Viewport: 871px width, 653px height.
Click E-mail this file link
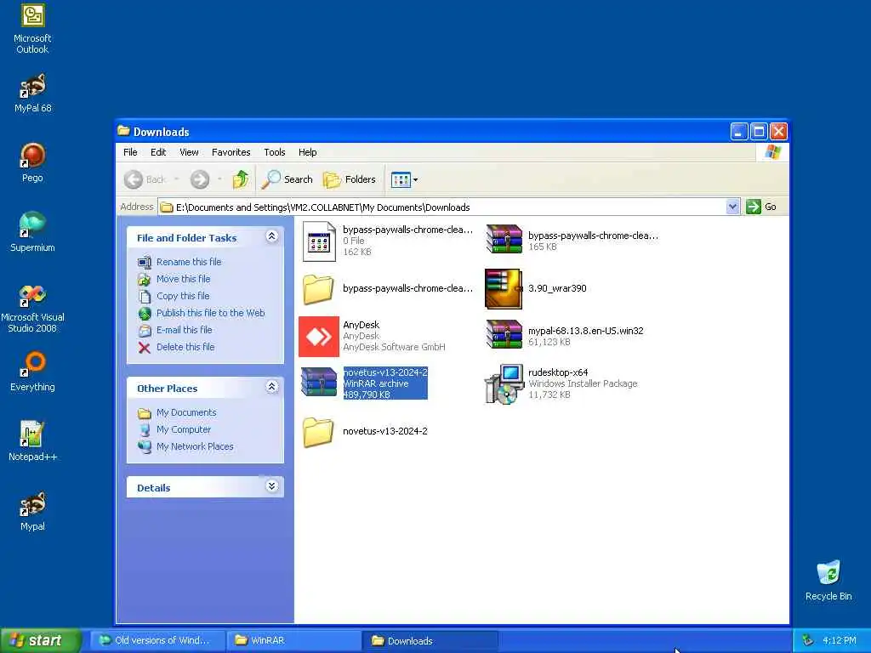point(185,330)
